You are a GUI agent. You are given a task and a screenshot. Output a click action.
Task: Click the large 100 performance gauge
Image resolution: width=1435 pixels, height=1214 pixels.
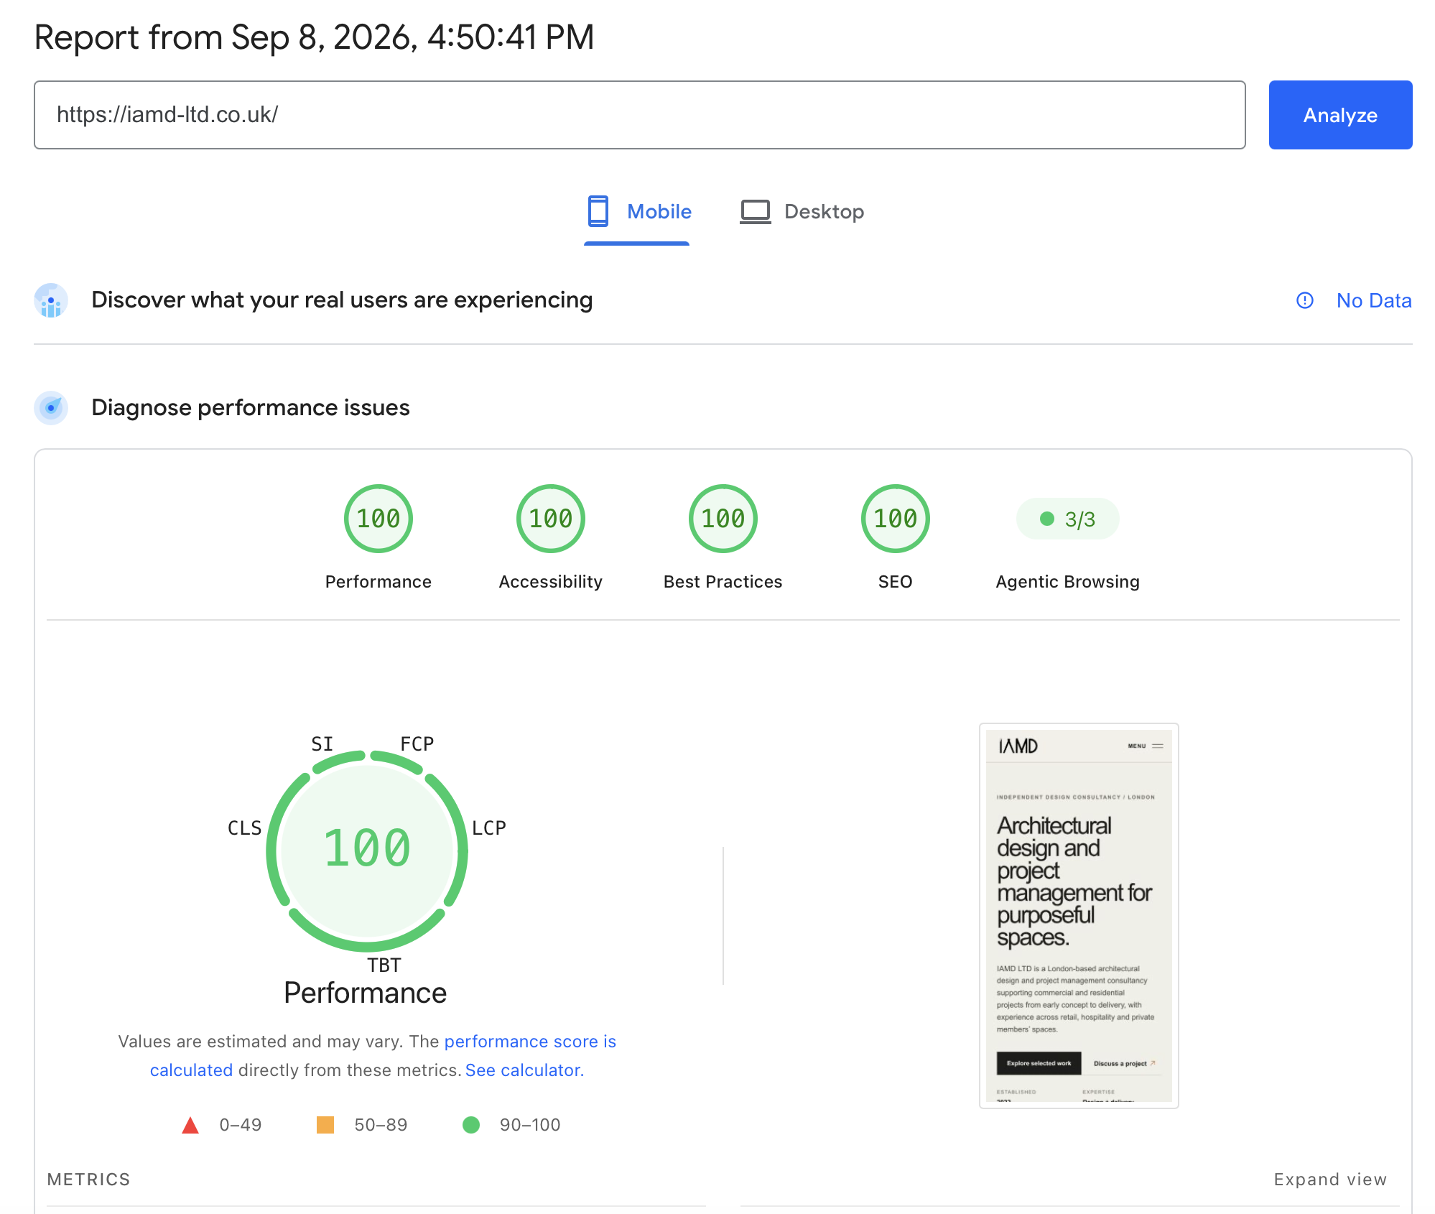[367, 851]
